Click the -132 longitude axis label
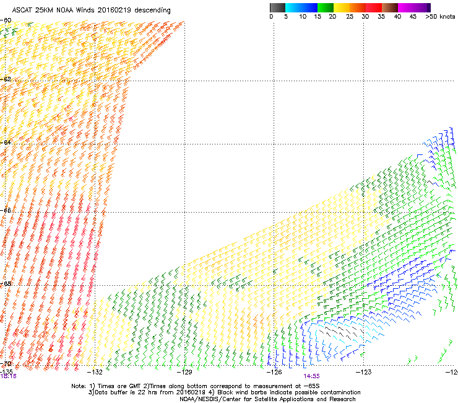 tap(95, 372)
